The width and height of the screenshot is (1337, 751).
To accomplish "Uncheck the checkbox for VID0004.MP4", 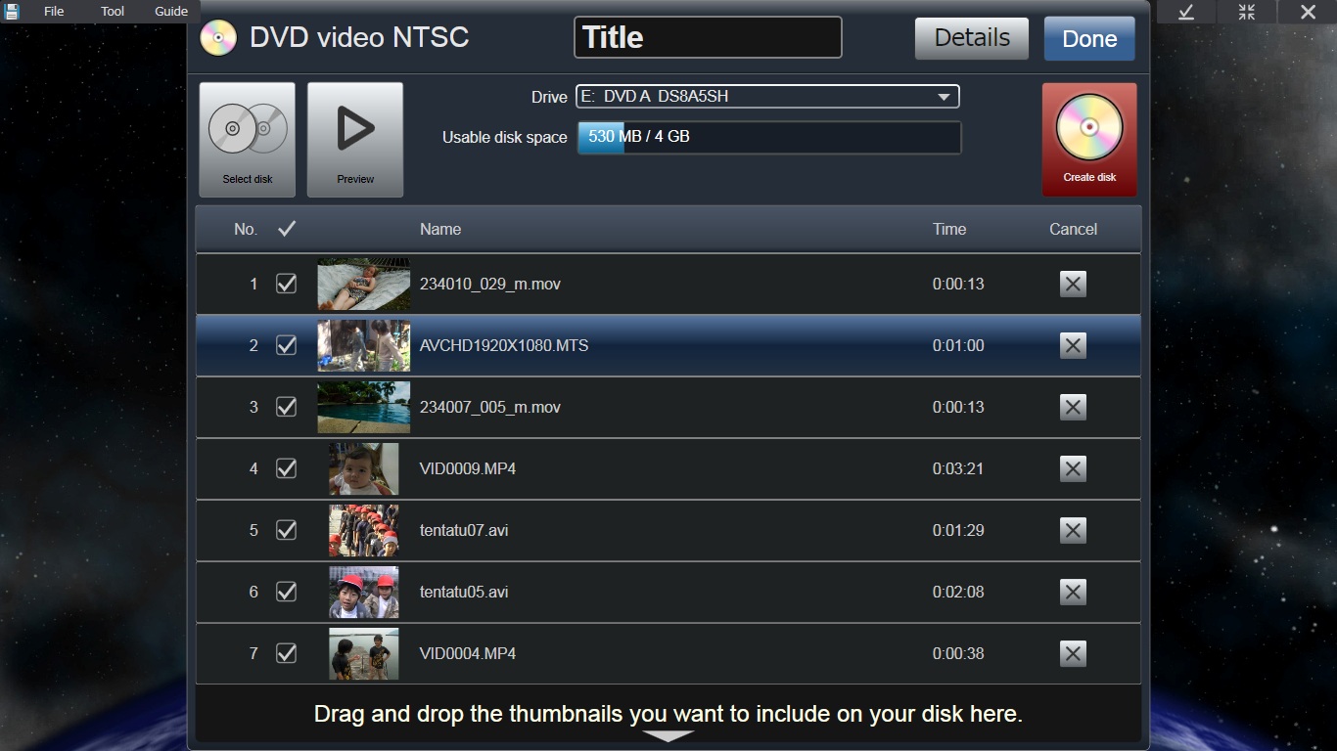I will click(286, 653).
